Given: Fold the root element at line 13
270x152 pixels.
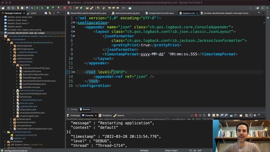Looking at the screenshot, I should click(x=74, y=72).
